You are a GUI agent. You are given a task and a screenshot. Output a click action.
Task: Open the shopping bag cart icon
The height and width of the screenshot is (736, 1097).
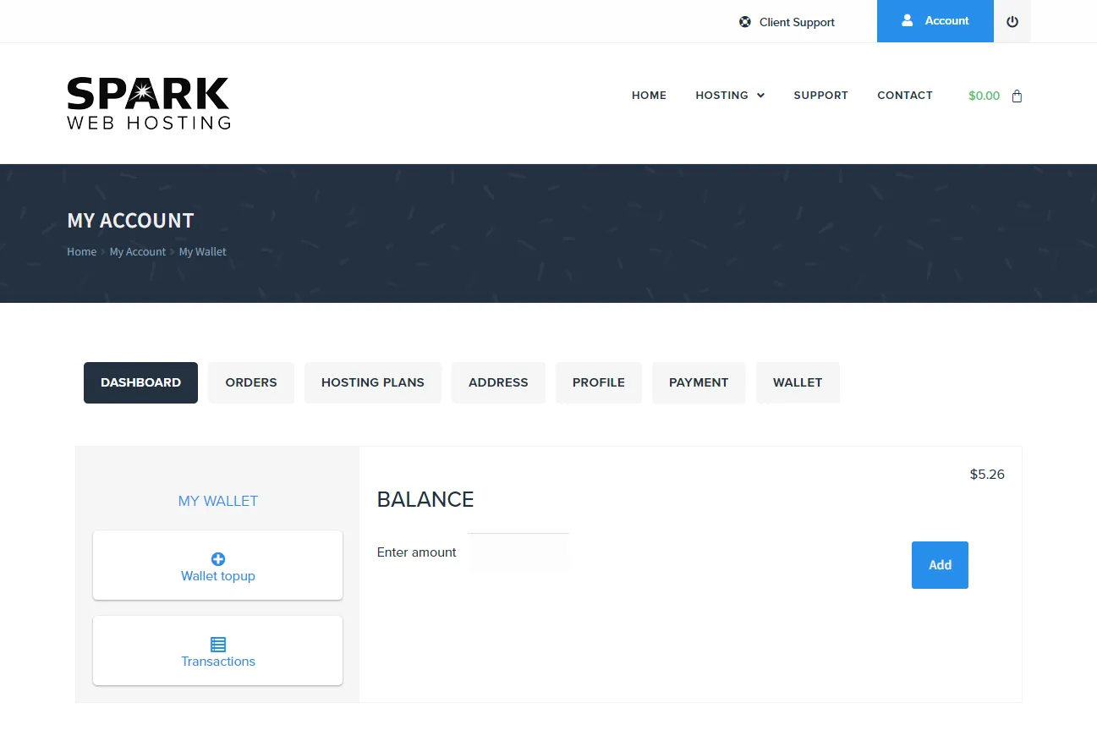pos(1017,96)
